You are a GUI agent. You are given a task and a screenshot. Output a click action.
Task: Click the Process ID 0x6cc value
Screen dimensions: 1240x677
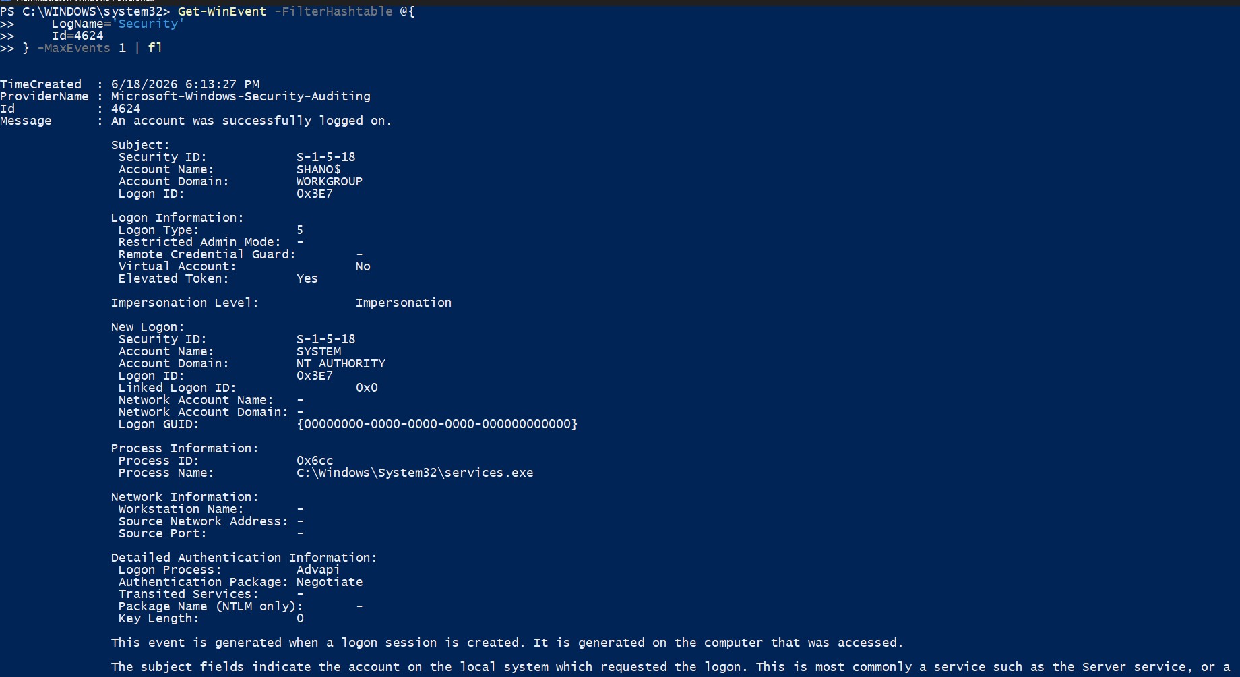315,461
